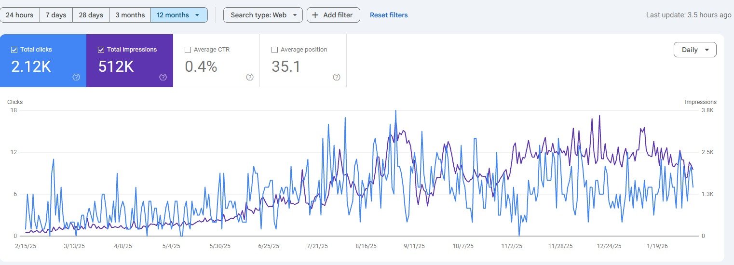734x265 pixels.
Task: Select the 24 hours date range
Action: pyautogui.click(x=20, y=15)
